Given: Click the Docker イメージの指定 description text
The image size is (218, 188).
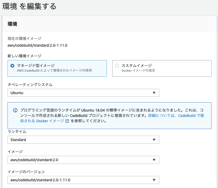Looking at the screenshot, I should click(x=138, y=71).
